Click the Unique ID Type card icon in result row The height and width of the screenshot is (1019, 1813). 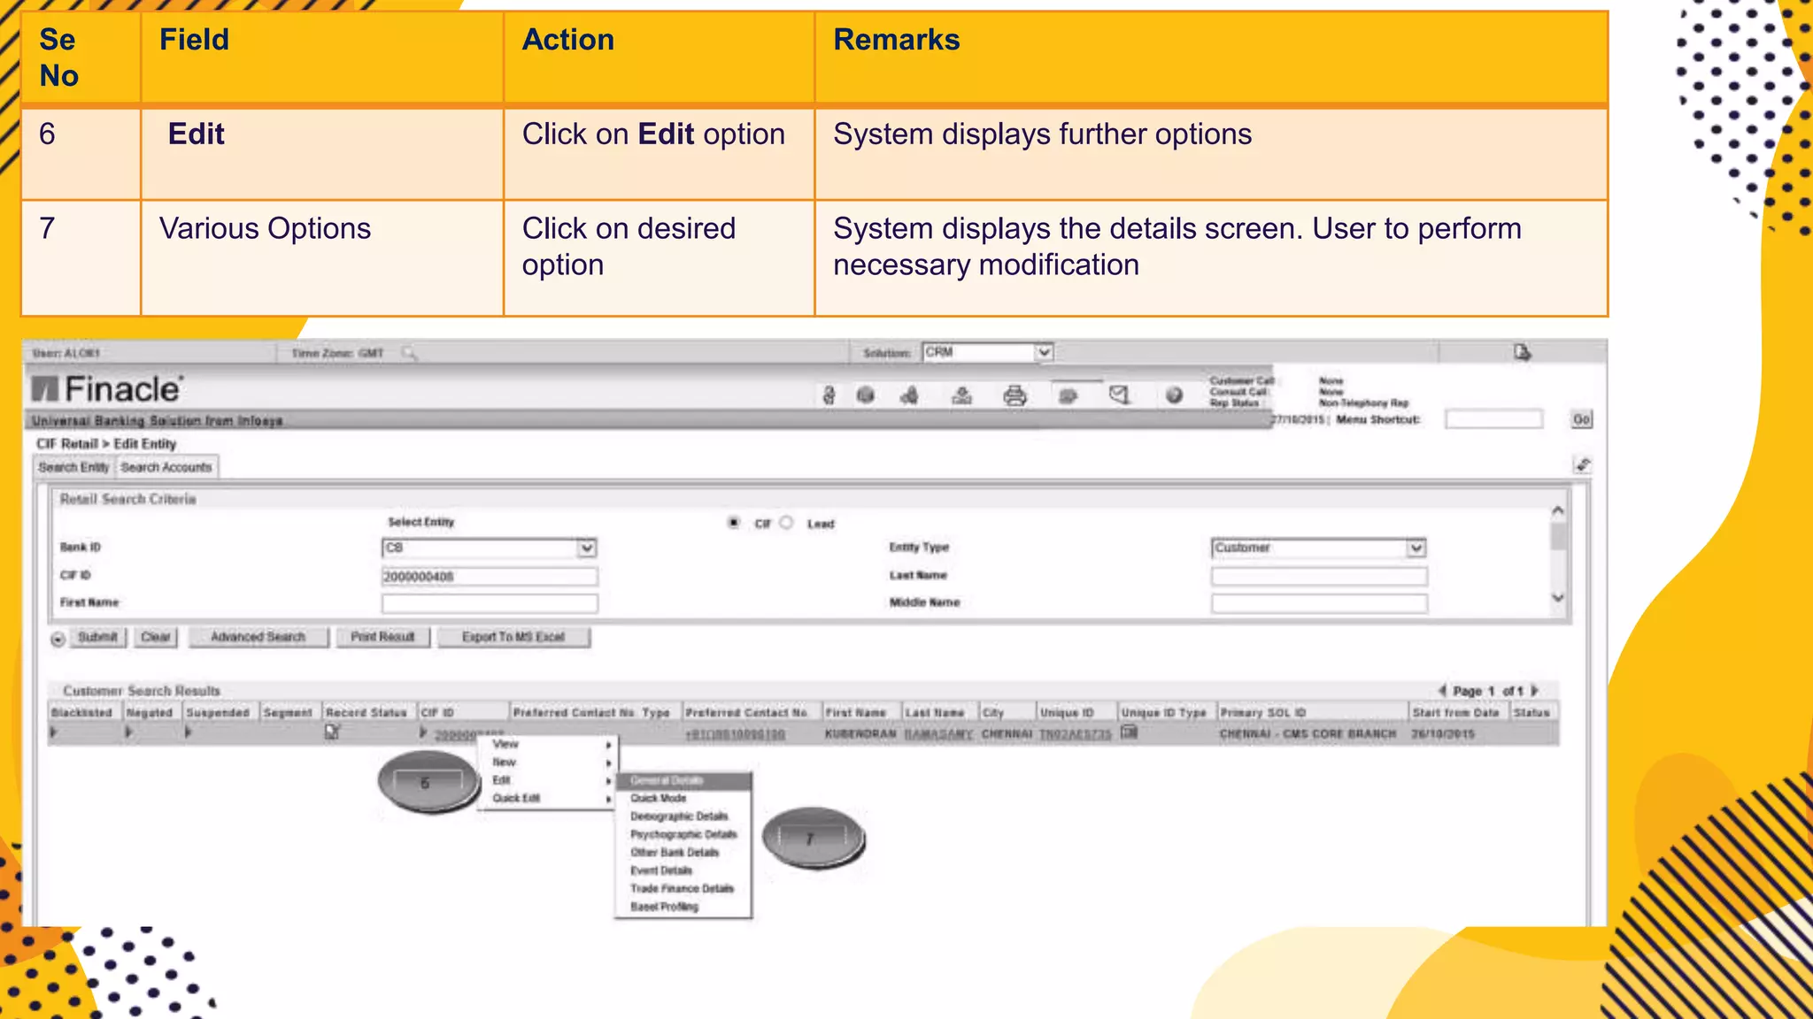pos(1129,732)
